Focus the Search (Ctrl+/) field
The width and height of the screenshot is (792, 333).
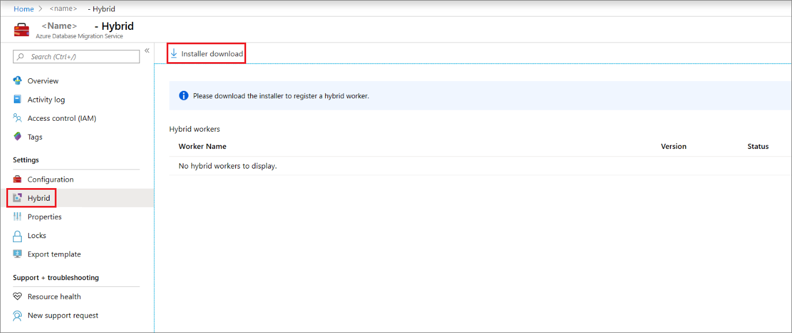click(x=76, y=56)
